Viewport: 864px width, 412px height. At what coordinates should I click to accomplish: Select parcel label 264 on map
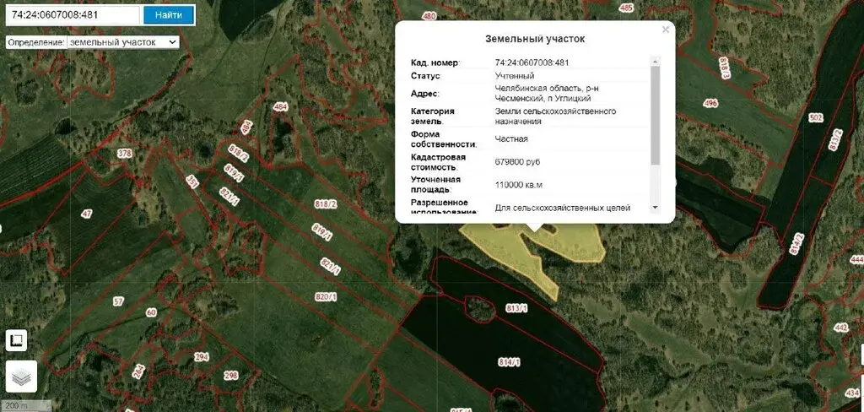138,371
